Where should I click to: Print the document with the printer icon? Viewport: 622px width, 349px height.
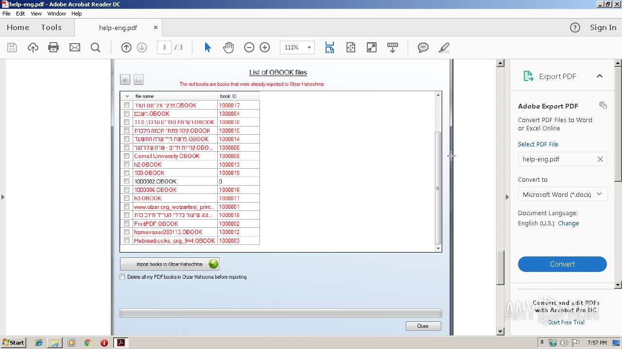tap(53, 48)
